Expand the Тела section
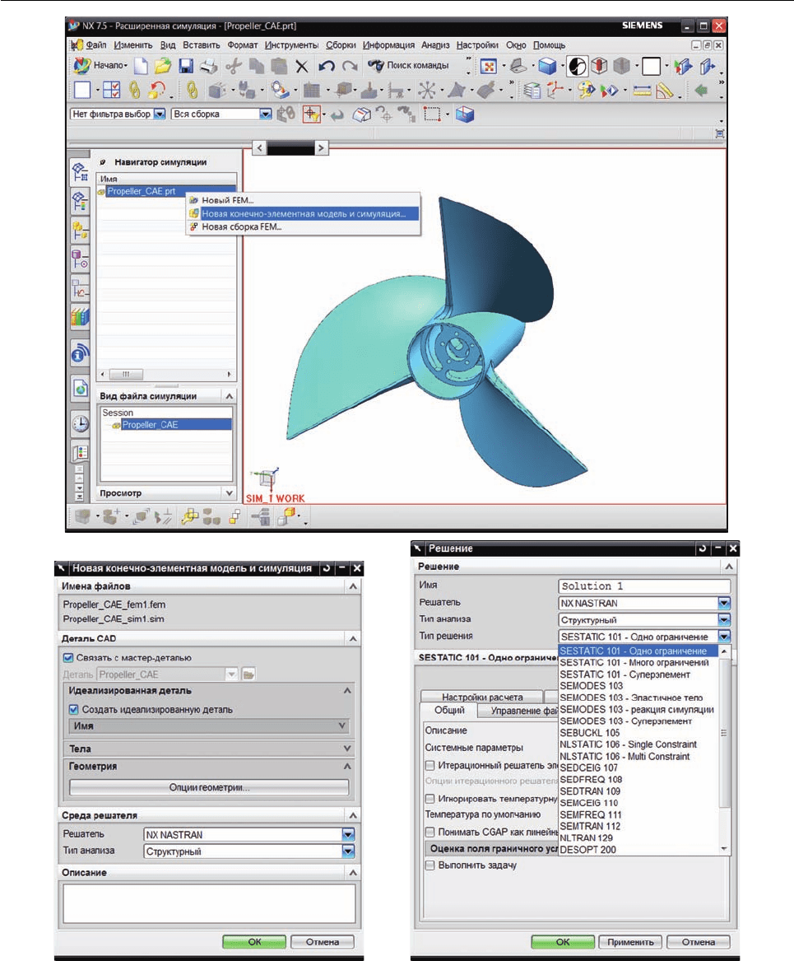The image size is (794, 961). [x=347, y=749]
